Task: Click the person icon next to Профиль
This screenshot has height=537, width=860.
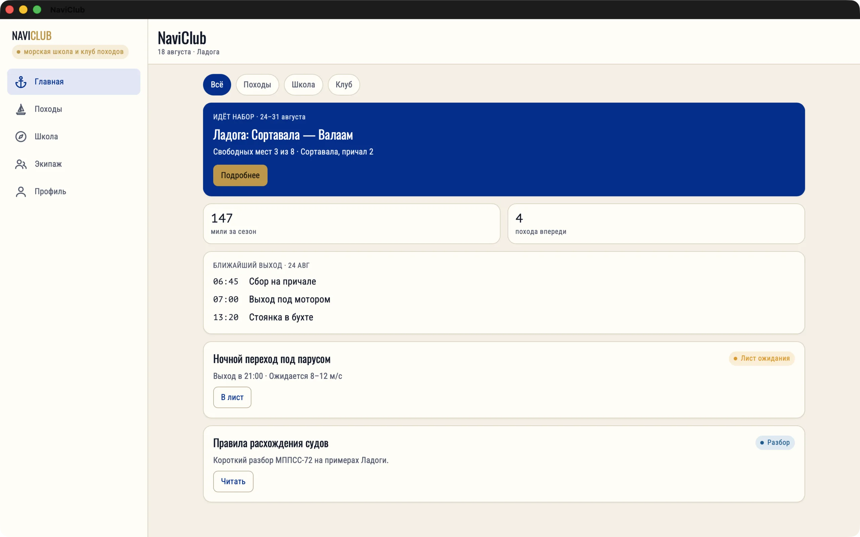Action: tap(21, 191)
